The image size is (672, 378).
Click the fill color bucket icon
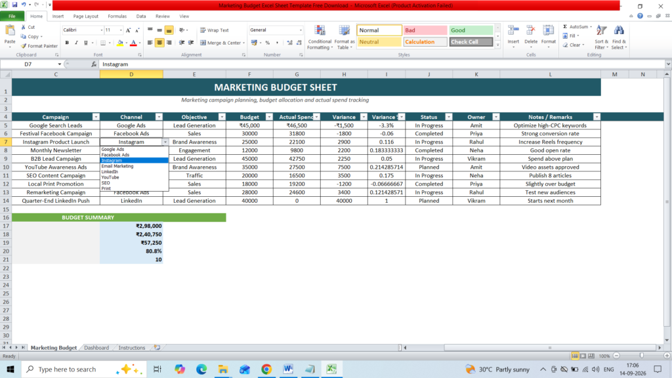120,43
